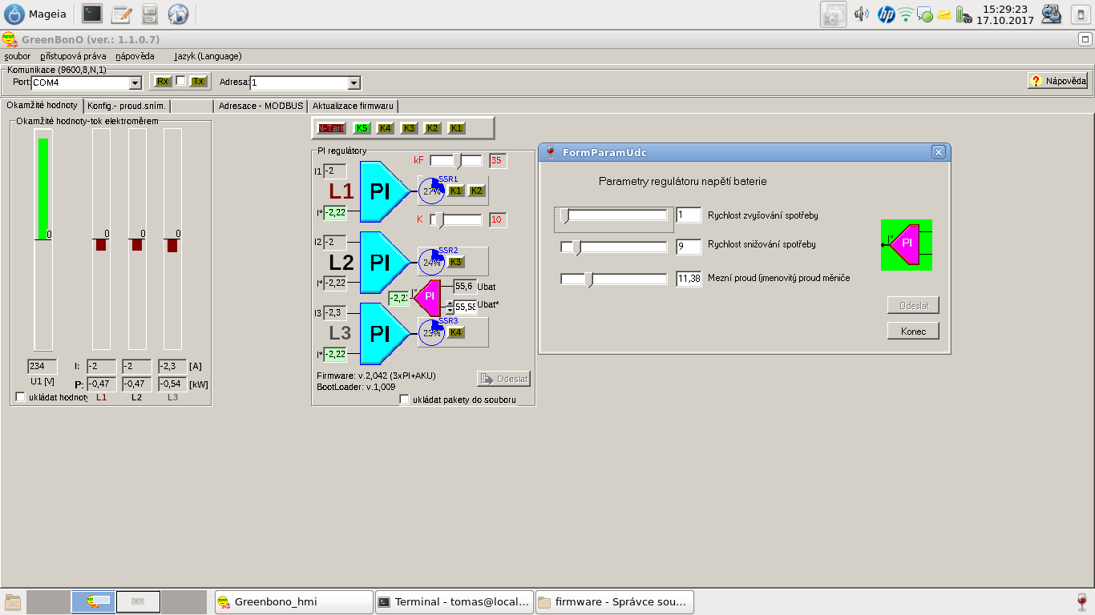The image size is (1095, 615).
Task: Click the magenta battery PI regulator block
Action: (x=428, y=296)
